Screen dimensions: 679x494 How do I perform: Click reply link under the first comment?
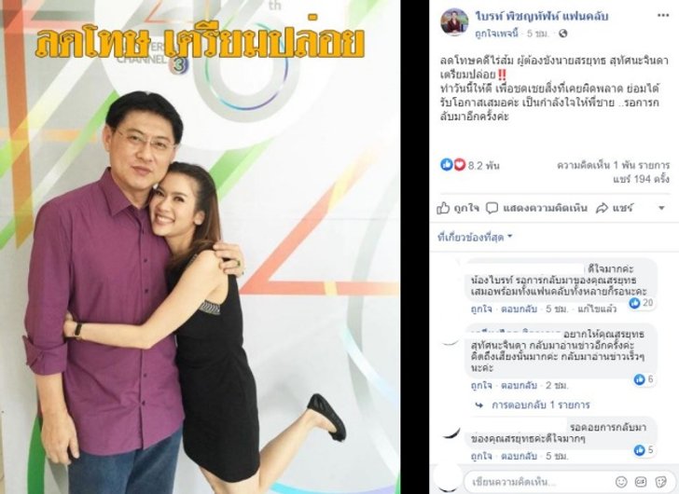pos(519,309)
